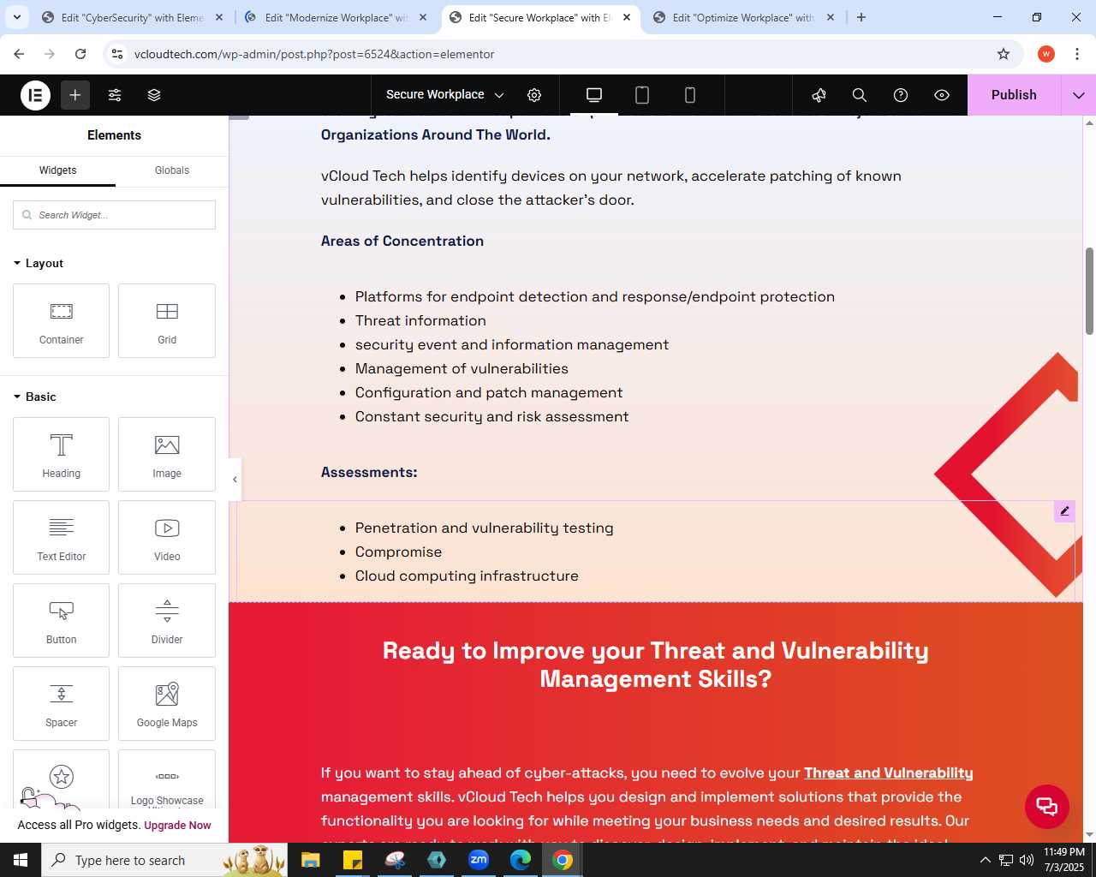This screenshot has width=1096, height=877.
Task: Switch to mobile view mode
Action: [690, 95]
